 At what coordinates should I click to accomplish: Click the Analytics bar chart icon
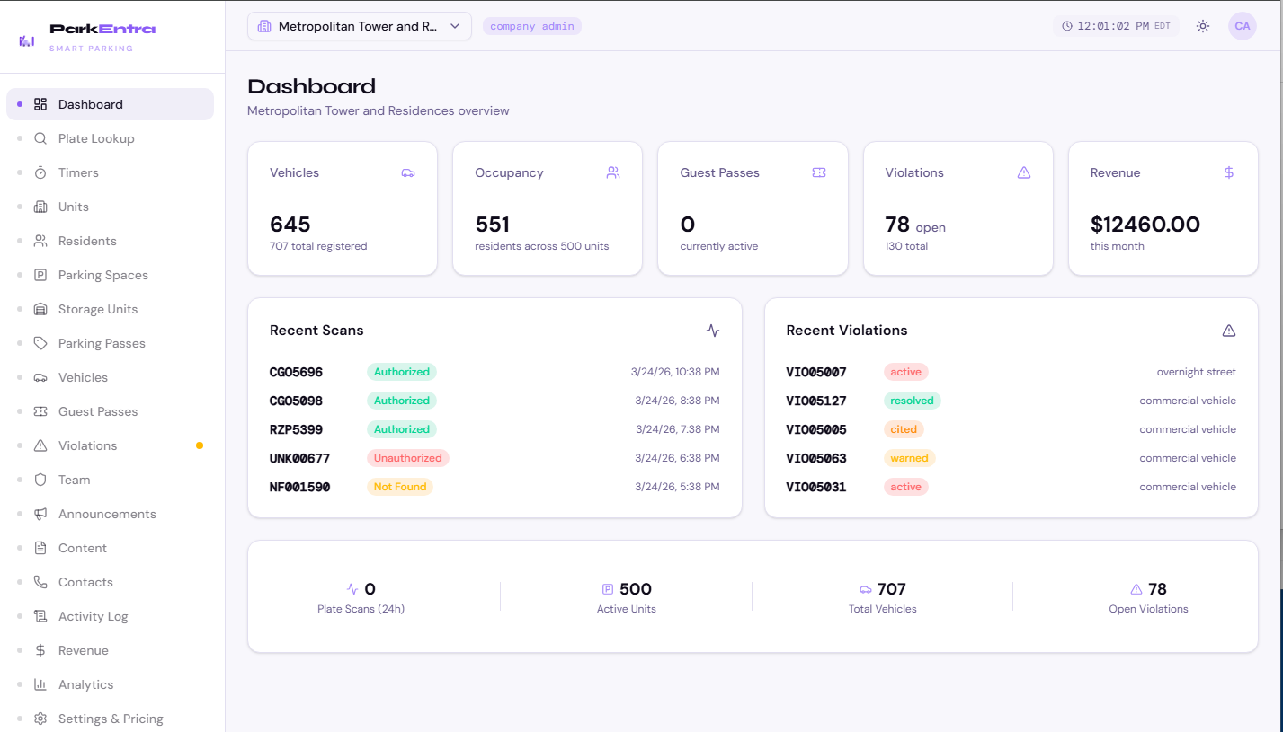point(40,684)
